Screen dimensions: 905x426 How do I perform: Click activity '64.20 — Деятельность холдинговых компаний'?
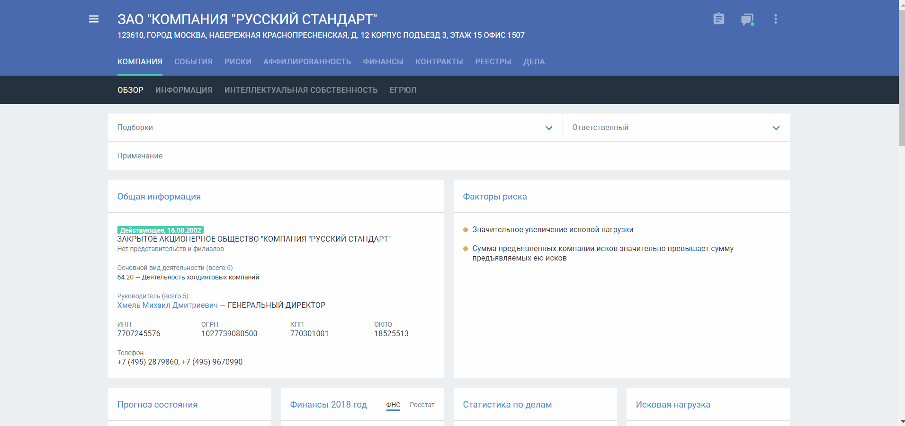click(x=188, y=278)
